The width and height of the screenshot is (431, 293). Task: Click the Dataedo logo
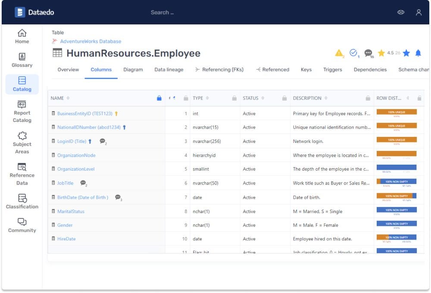35,12
